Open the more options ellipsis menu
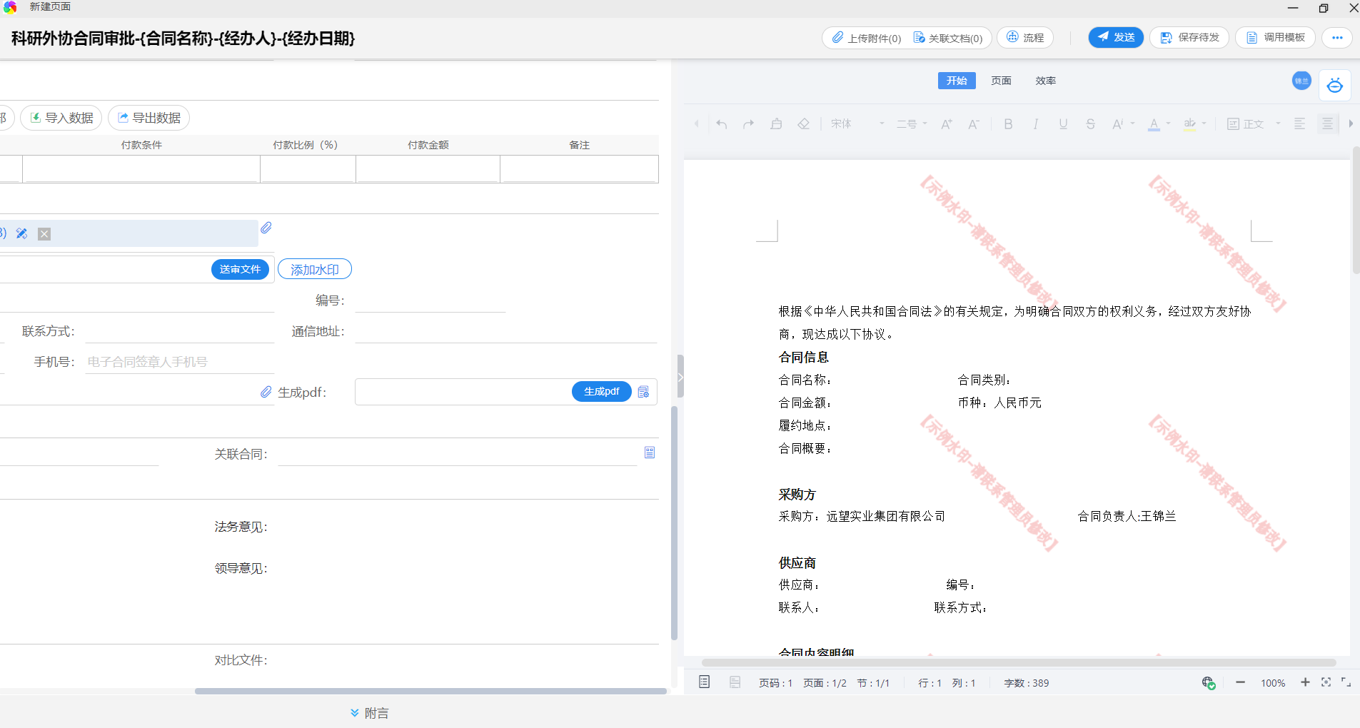The height and width of the screenshot is (728, 1360). point(1337,37)
